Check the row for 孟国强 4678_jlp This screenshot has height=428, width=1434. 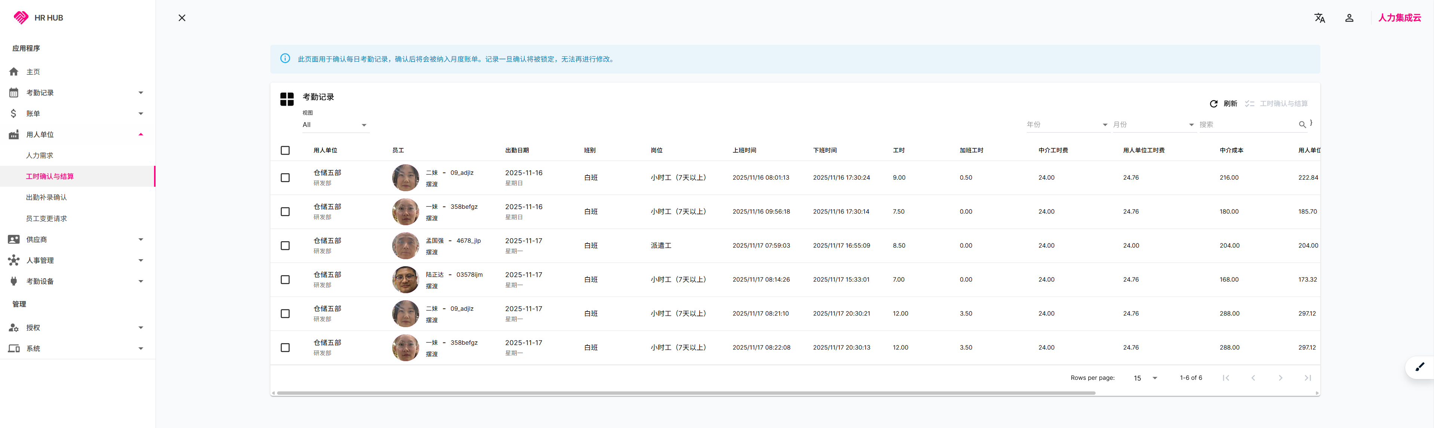tap(285, 246)
